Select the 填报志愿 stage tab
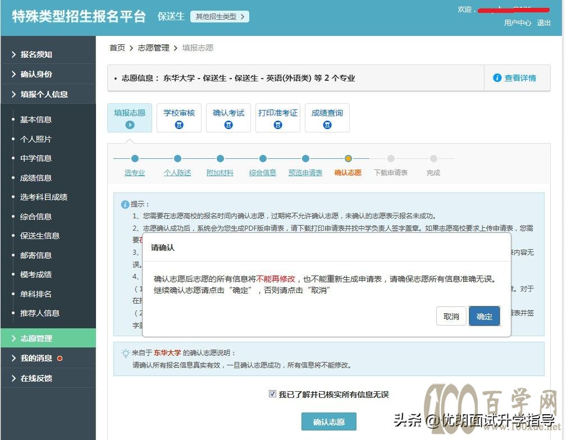The image size is (567, 440). 130,118
